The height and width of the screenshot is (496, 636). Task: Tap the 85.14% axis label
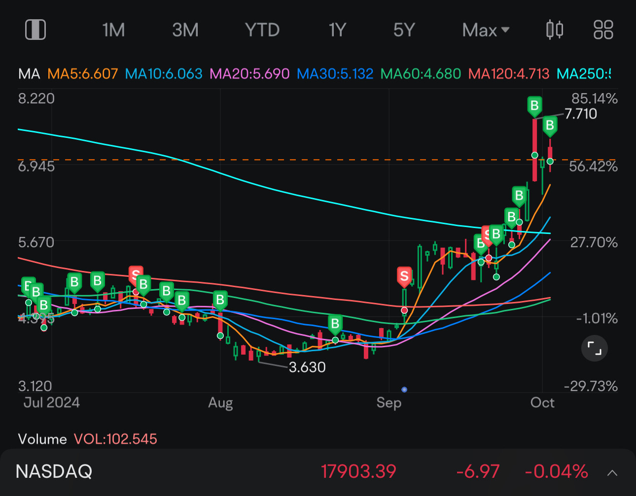[x=594, y=99]
